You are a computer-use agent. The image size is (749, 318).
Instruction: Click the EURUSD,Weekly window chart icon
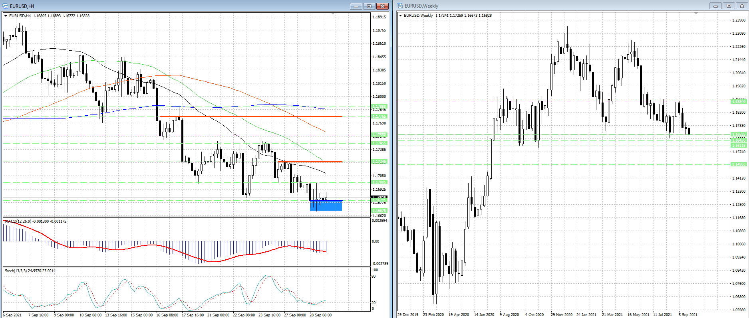click(400, 6)
